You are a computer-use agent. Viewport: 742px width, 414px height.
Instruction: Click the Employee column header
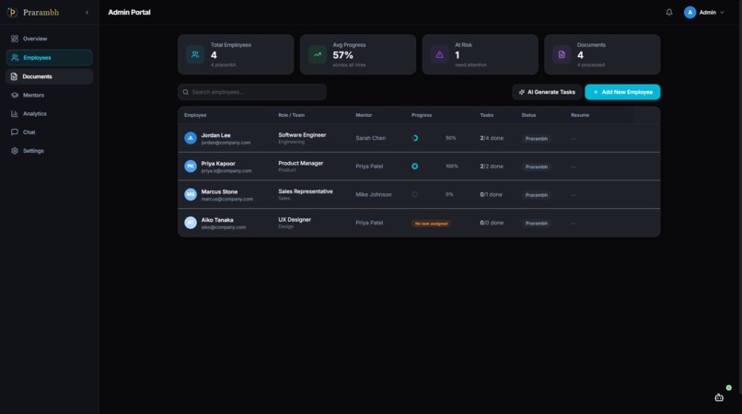195,115
